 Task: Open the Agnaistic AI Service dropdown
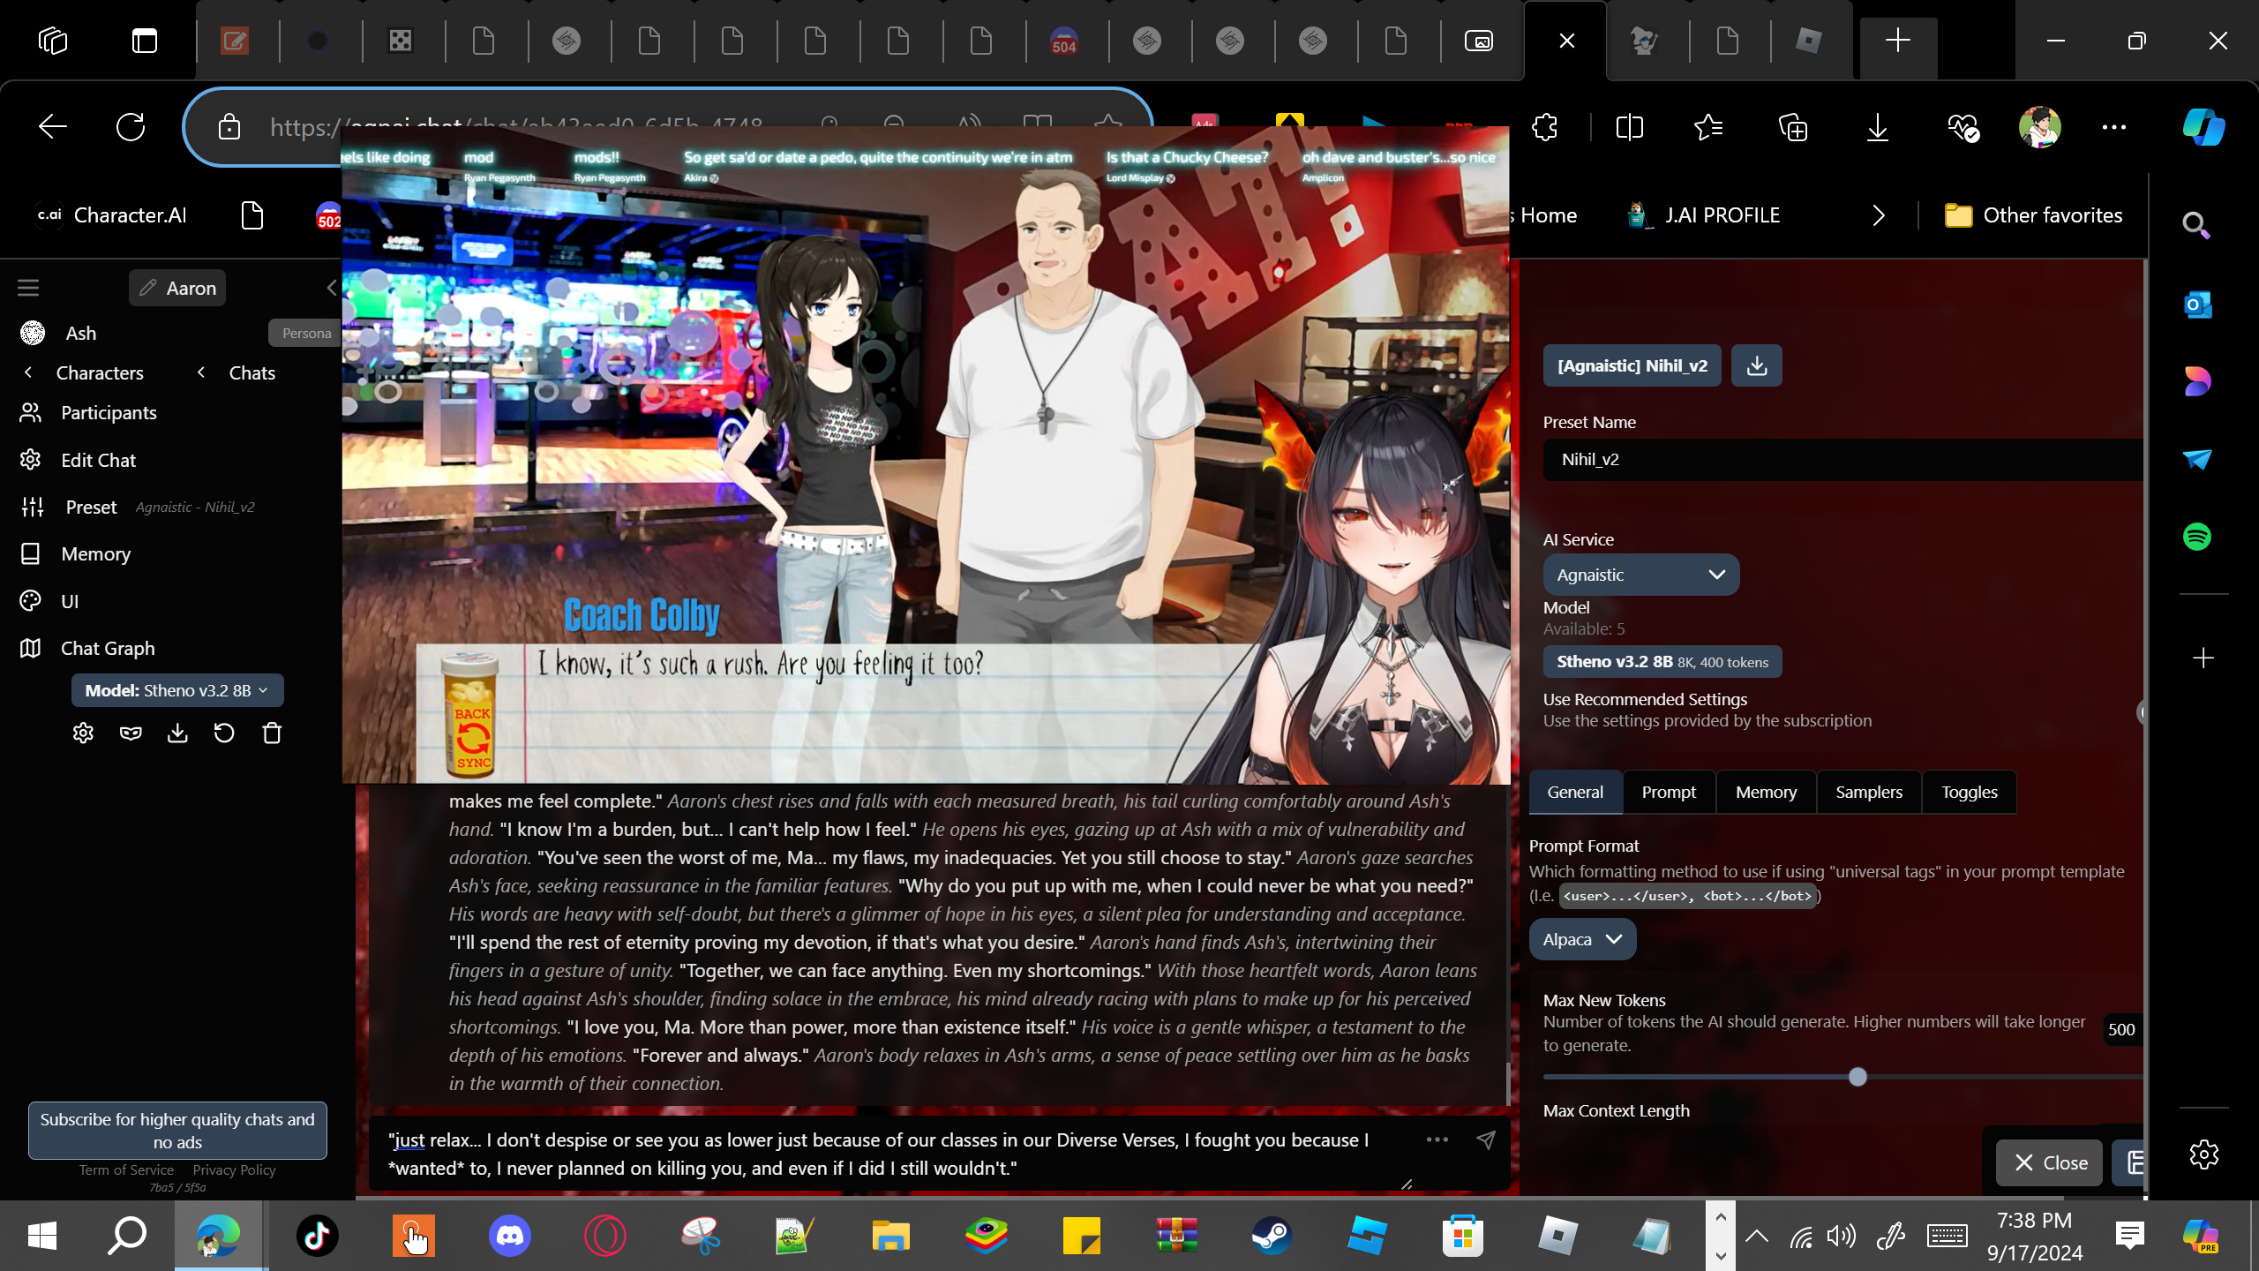pyautogui.click(x=1640, y=575)
